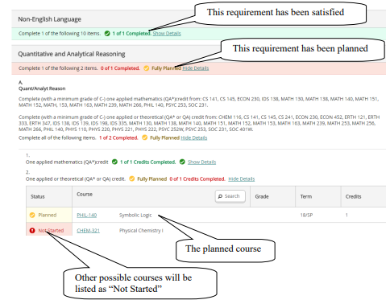Click Hide Details link beside first Fully Planned
Image resolution: width=390 pixels, height=304 pixels.
196,68
